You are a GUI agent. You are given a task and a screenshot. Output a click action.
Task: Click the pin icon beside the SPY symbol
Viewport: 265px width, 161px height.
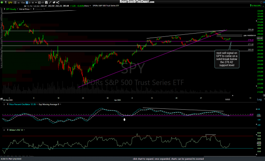(x=5, y=2)
